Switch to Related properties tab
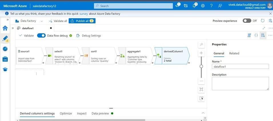273x121 pixels. pyautogui.click(x=234, y=53)
